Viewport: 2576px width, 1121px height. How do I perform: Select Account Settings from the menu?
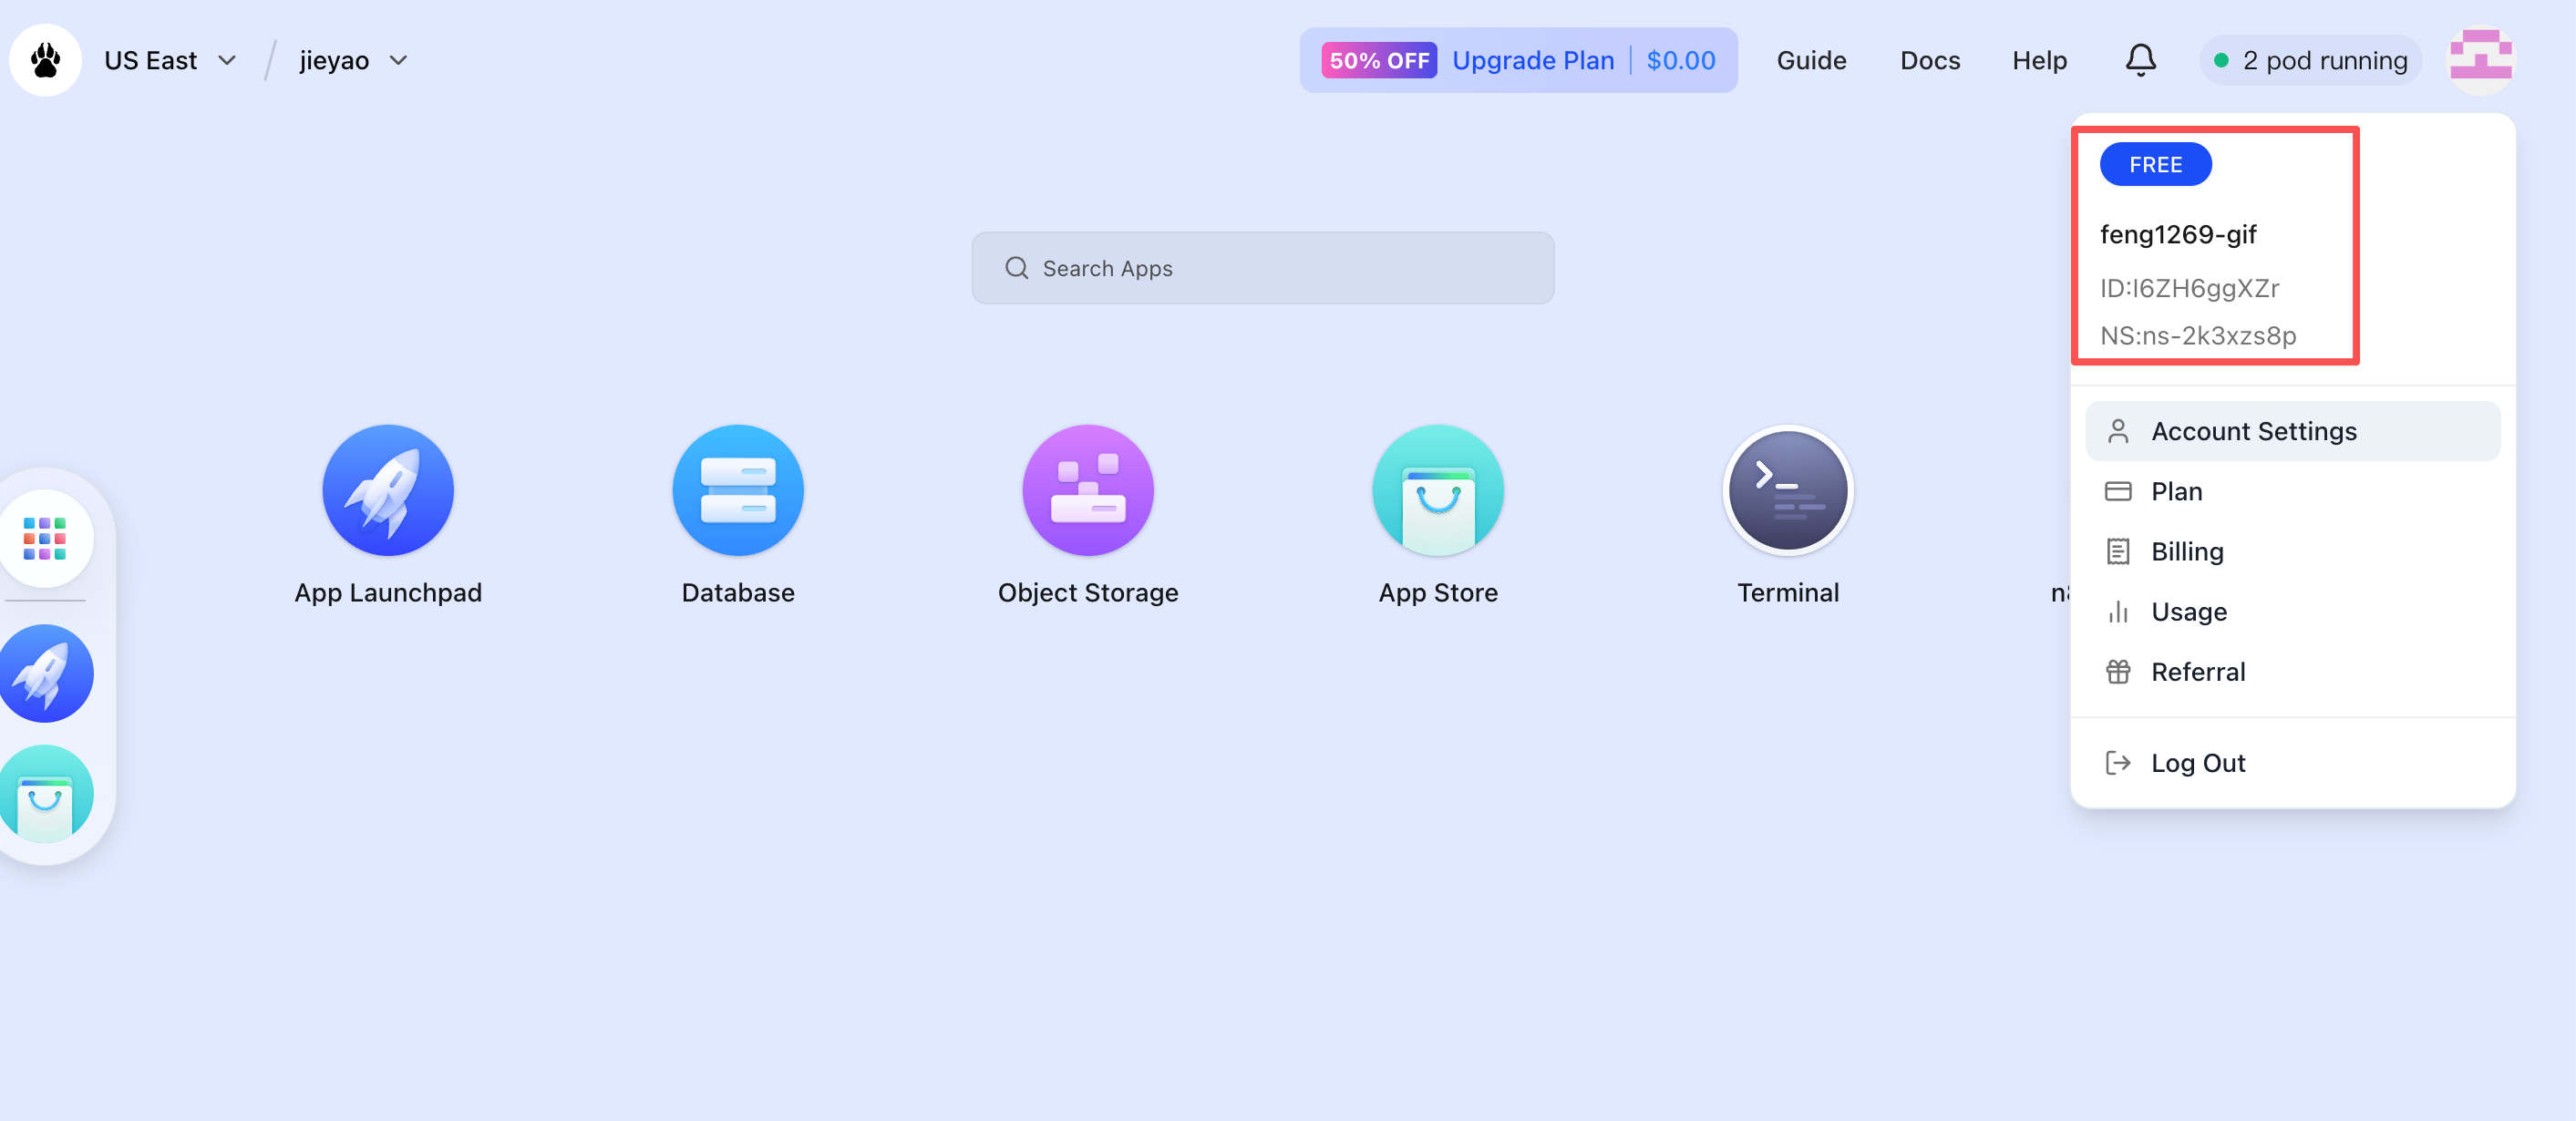coord(2253,431)
